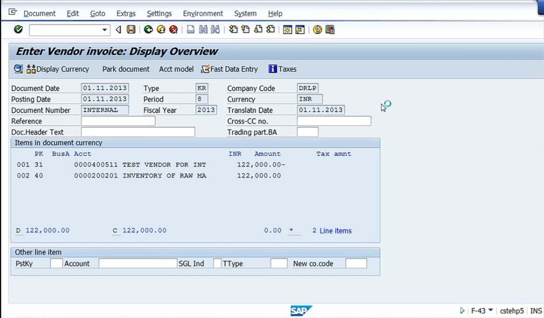Image resolution: width=544 pixels, height=318 pixels.
Task: Click the Print icon in toolbar
Action: point(190,30)
